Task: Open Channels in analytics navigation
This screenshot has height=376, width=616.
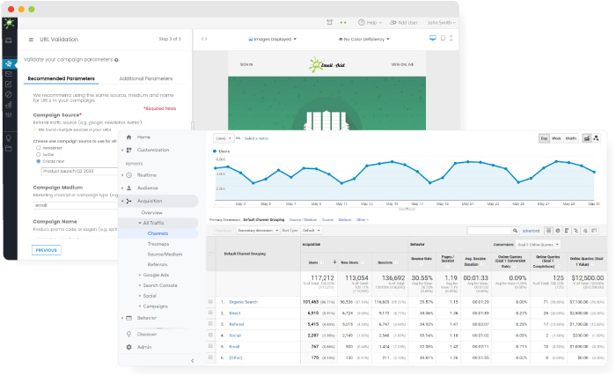Action: coord(158,233)
